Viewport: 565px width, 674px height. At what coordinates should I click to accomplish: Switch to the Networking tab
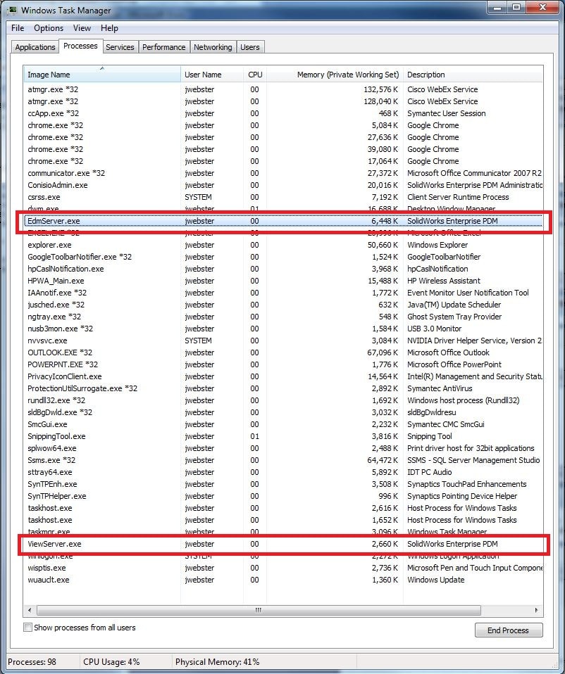pos(213,47)
